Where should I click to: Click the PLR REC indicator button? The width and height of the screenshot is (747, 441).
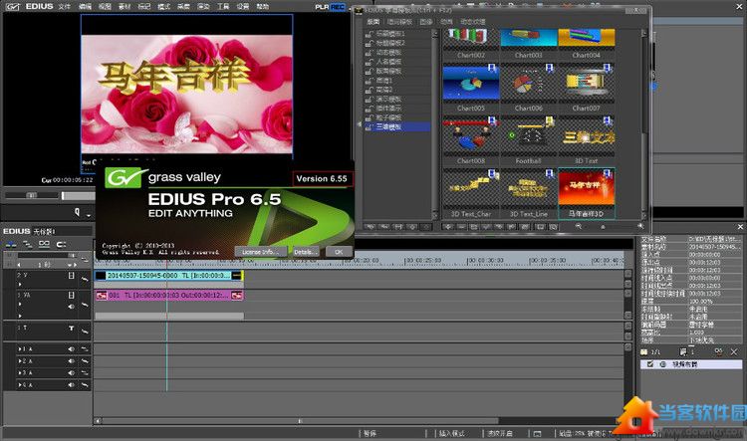pos(330,7)
